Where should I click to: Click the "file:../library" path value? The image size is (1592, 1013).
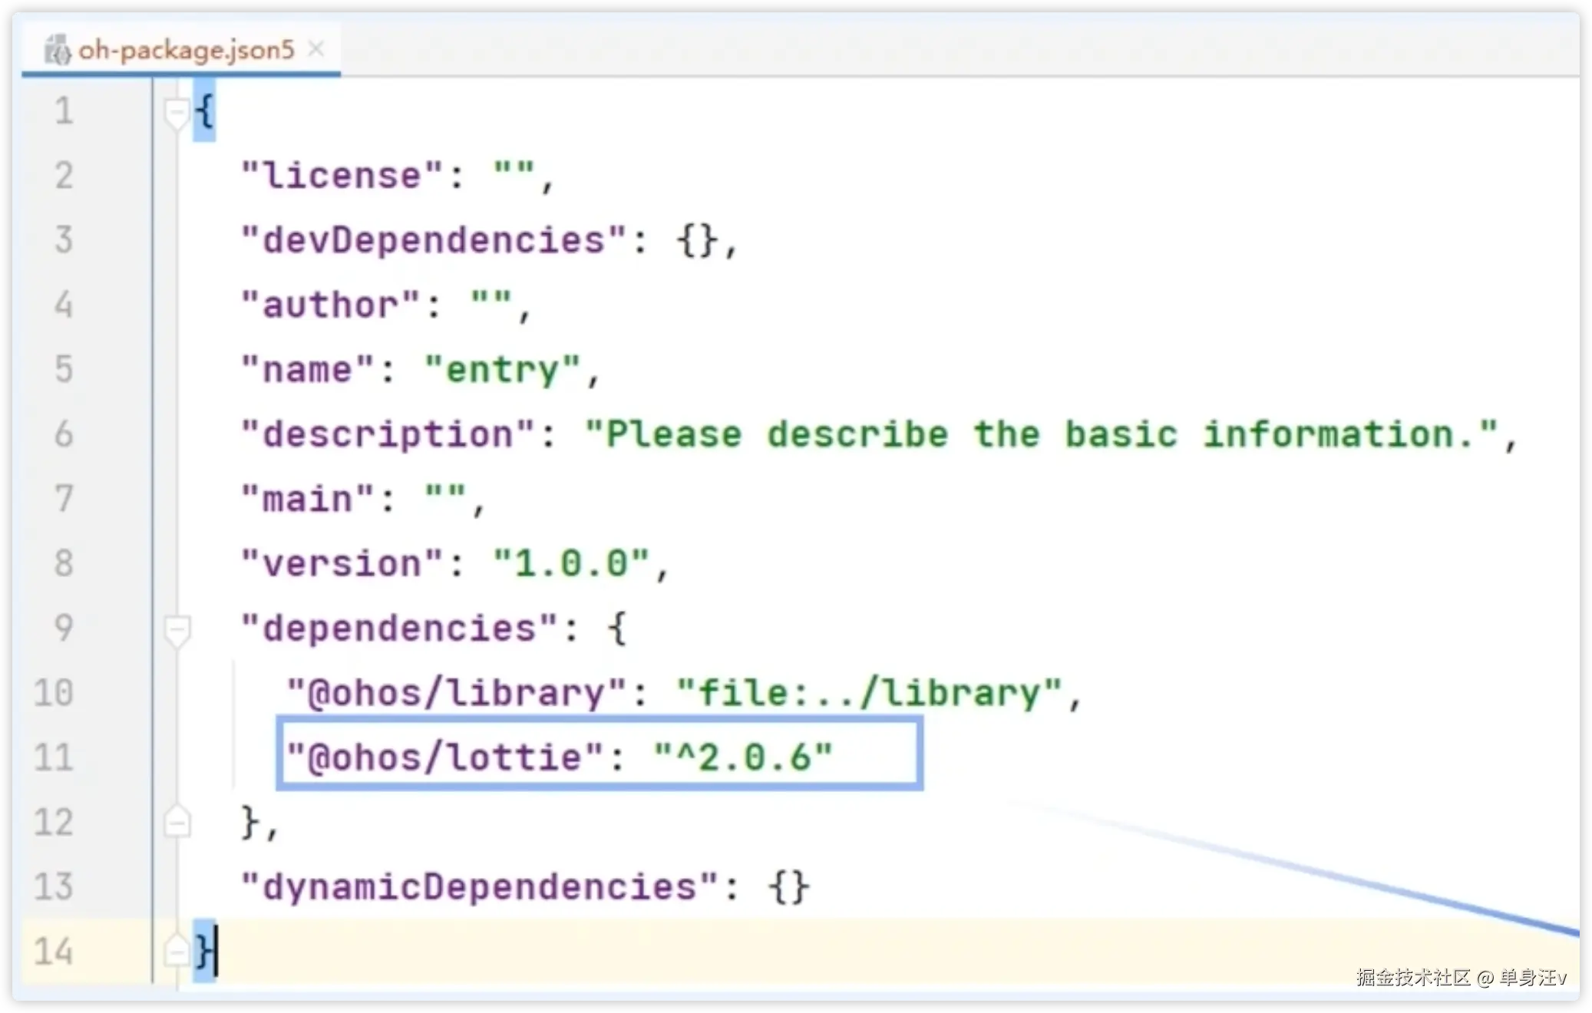pyautogui.click(x=869, y=694)
